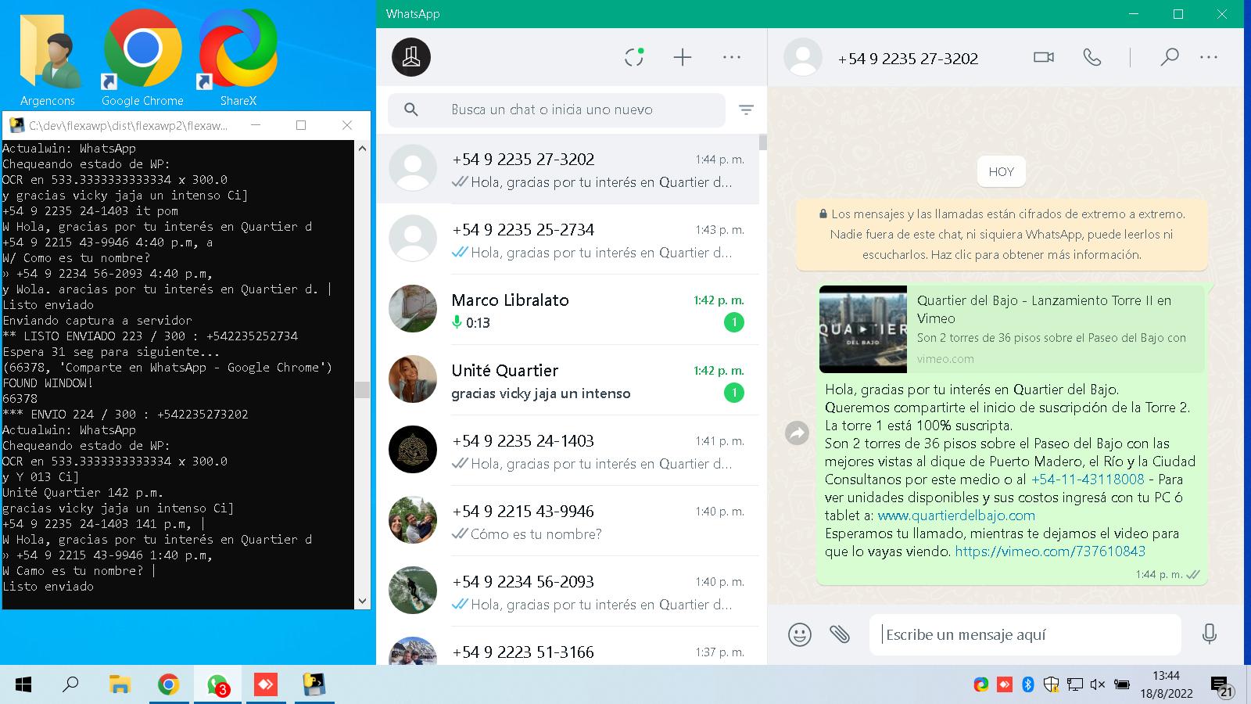Click ShareX tray icon
The height and width of the screenshot is (704, 1251).
[981, 685]
